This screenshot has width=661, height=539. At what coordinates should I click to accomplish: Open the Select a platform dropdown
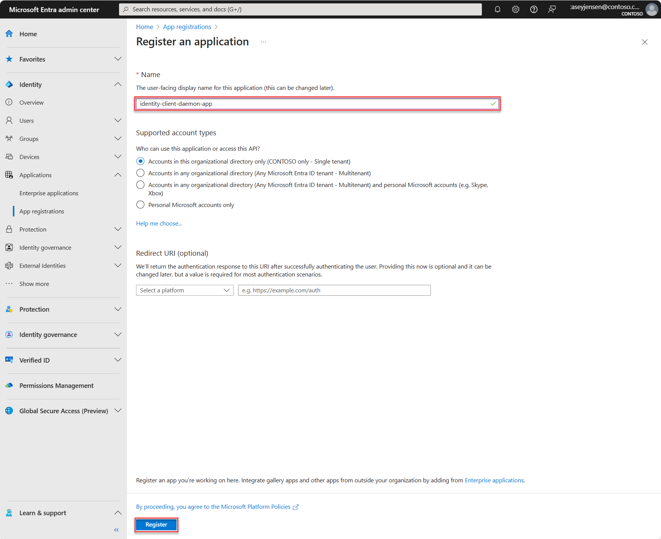click(184, 290)
